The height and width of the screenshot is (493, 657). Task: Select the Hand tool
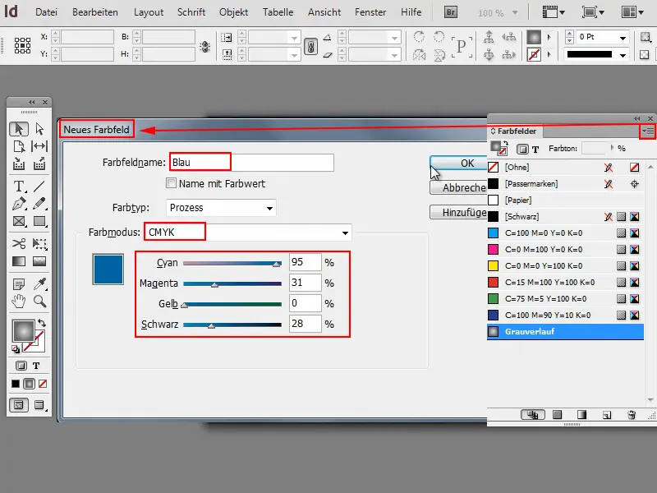pyautogui.click(x=19, y=301)
